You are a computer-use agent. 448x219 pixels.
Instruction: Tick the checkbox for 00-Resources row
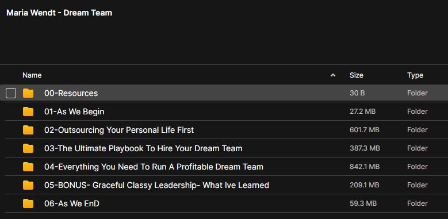tap(11, 93)
